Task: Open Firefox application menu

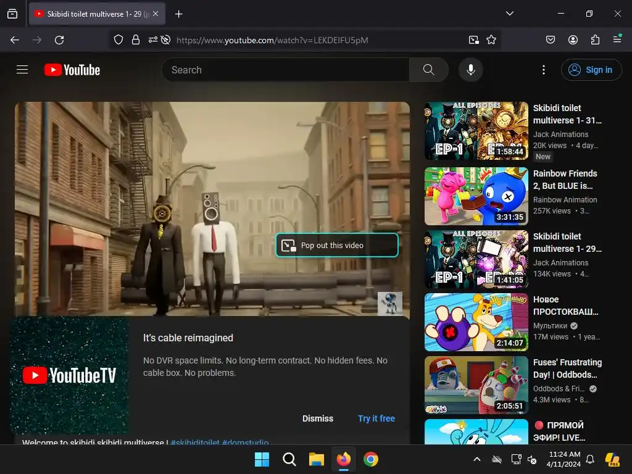Action: pos(617,39)
